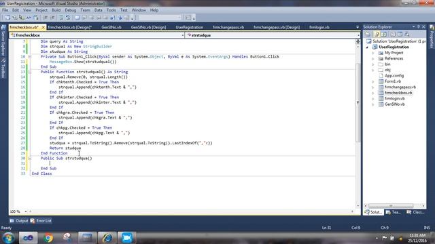Open the File menu
The image size is (435, 244).
(5, 10)
